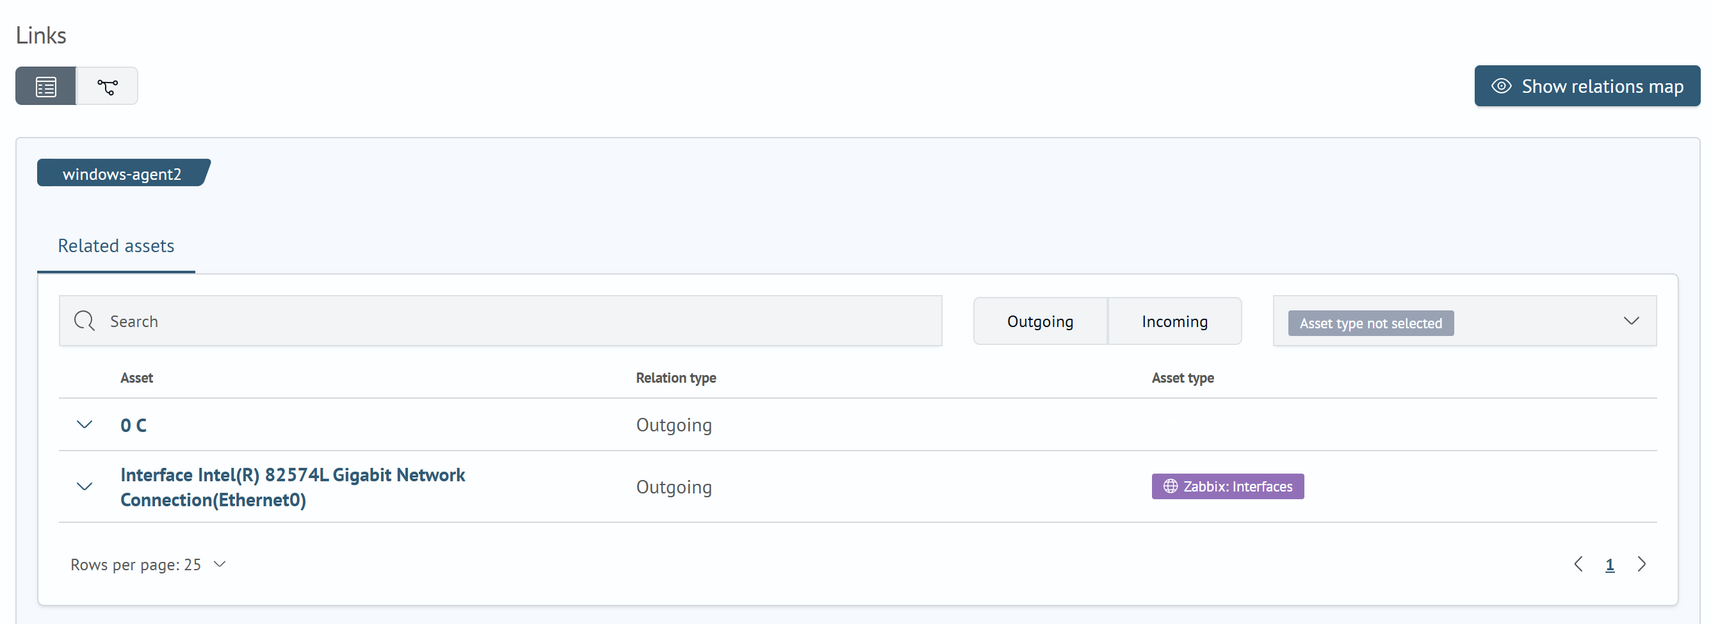Click the globe icon on Zabbix tag
The width and height of the screenshot is (1711, 624).
coord(1170,486)
